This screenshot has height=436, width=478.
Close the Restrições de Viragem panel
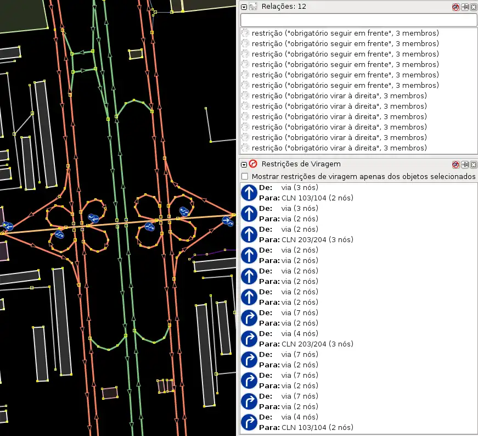pos(473,164)
